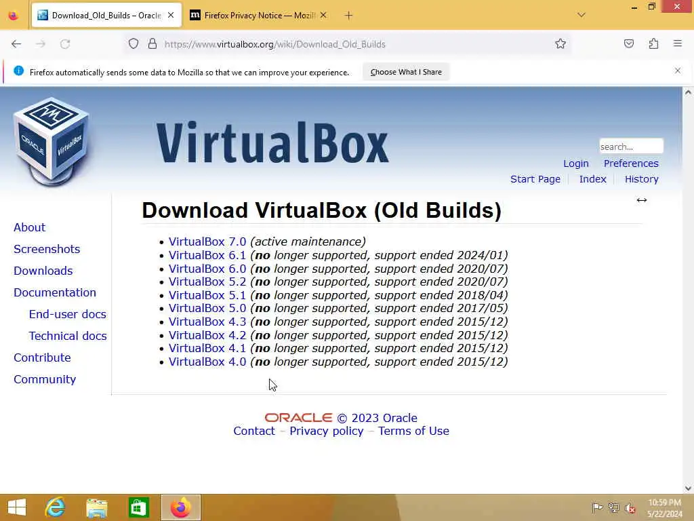Toggle page width with the double-arrow icon

(x=641, y=200)
